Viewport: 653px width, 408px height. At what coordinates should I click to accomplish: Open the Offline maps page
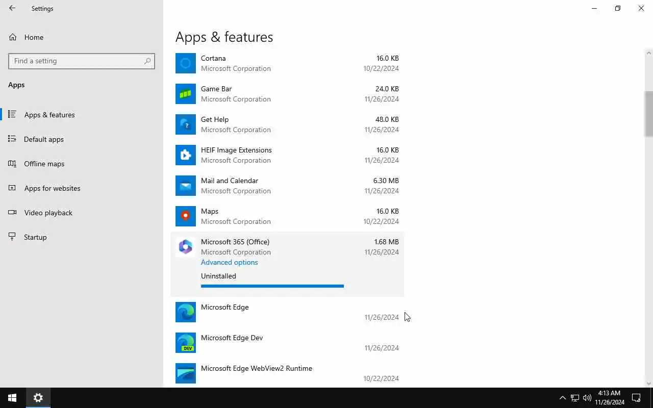(x=44, y=164)
